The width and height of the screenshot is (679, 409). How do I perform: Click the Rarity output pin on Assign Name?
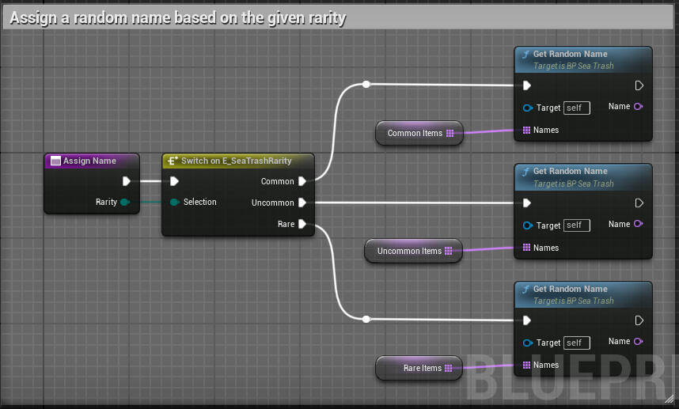tap(124, 203)
